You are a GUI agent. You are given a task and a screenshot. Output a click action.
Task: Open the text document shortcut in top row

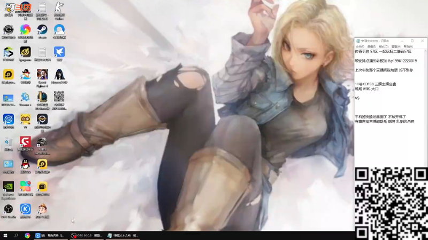(x=42, y=7)
